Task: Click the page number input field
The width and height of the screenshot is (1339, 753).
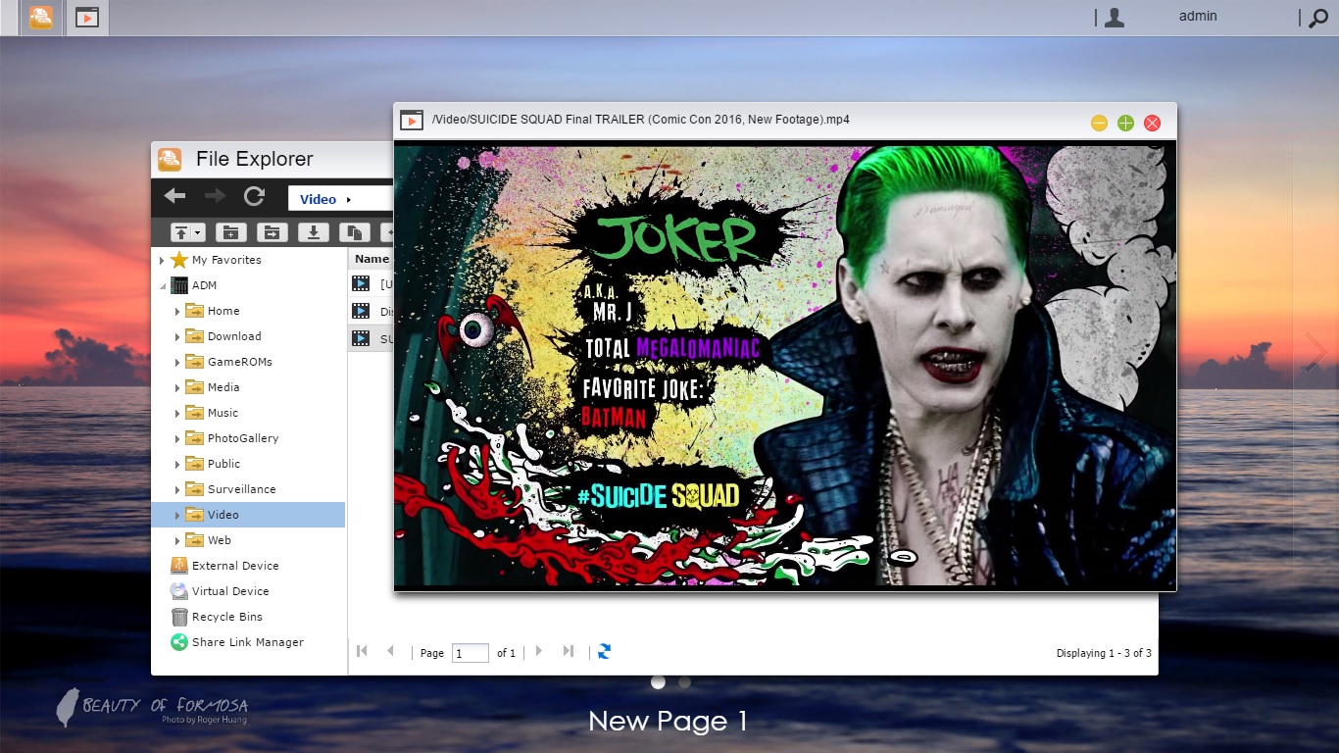Action: tap(471, 653)
